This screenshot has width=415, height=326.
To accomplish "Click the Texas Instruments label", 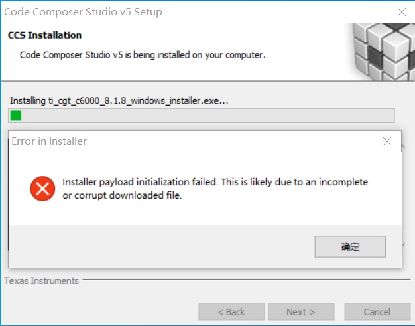I will tap(42, 281).
